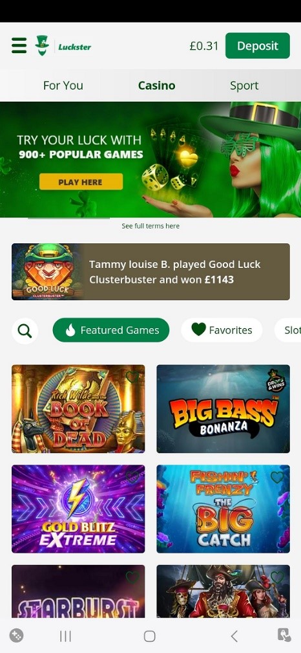Viewport: 301px width, 653px height.
Task: Tap the touch assistant icon bottom right
Action: [x=284, y=635]
